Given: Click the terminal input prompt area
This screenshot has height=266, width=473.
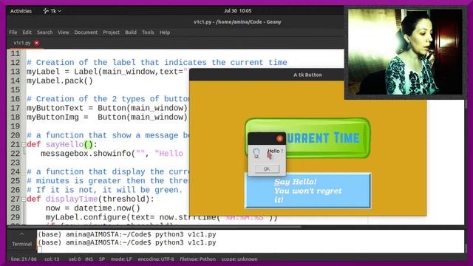Looking at the screenshot, I should click(x=39, y=250).
